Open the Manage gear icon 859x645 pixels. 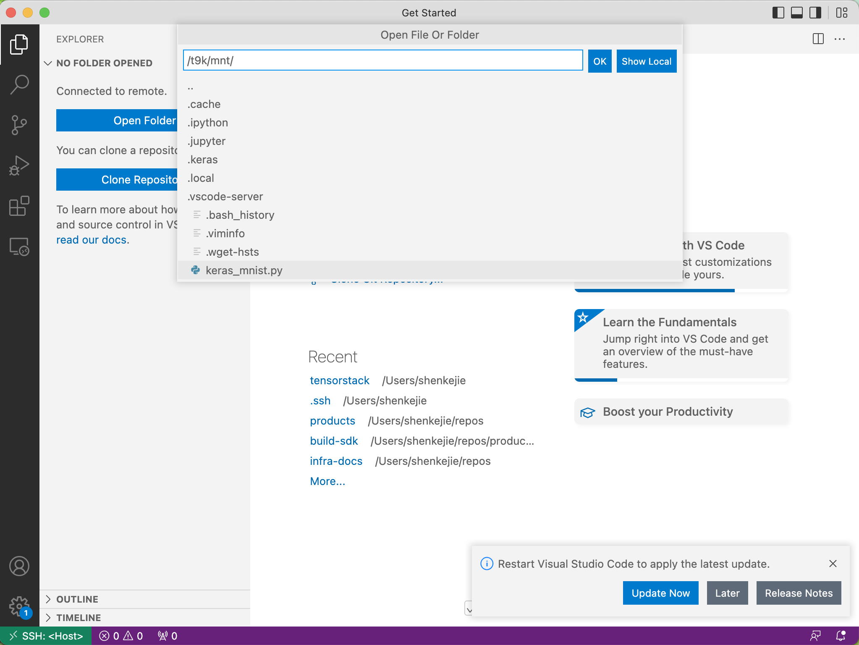point(19,606)
